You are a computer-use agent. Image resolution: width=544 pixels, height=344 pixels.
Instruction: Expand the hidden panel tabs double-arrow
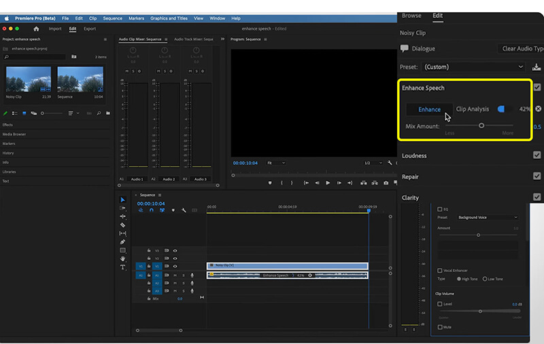223,39
